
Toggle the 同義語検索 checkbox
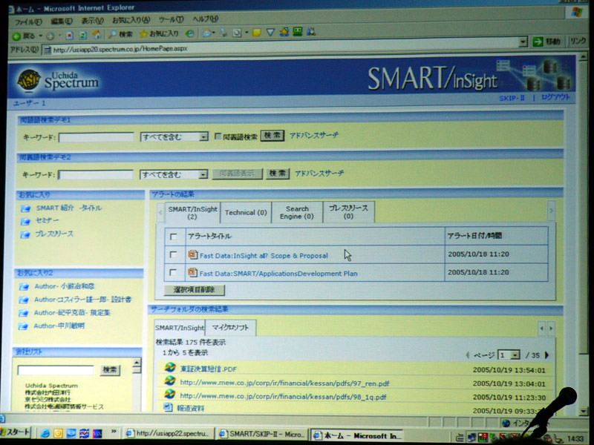pos(218,136)
